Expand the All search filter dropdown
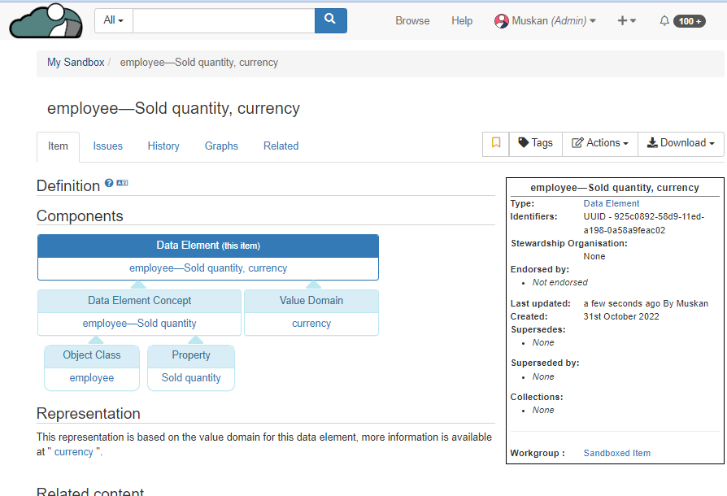727x496 pixels. (x=114, y=20)
